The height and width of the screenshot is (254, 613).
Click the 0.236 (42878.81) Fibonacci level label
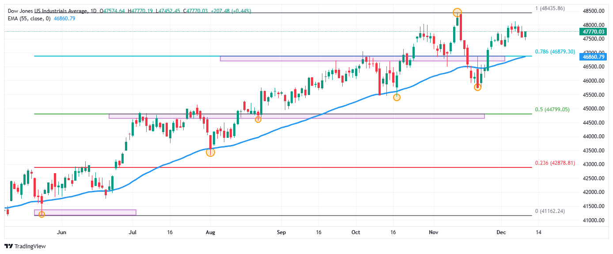pyautogui.click(x=555, y=163)
